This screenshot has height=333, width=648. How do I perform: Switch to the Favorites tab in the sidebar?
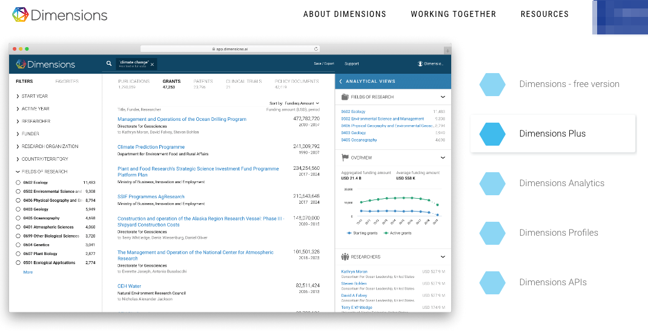(67, 82)
